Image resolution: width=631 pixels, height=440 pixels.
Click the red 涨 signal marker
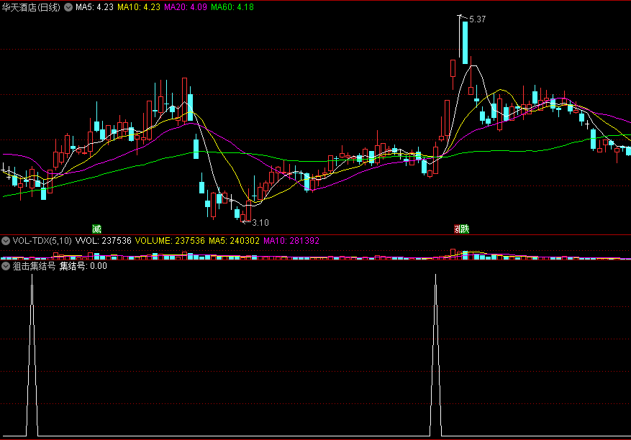tap(456, 229)
